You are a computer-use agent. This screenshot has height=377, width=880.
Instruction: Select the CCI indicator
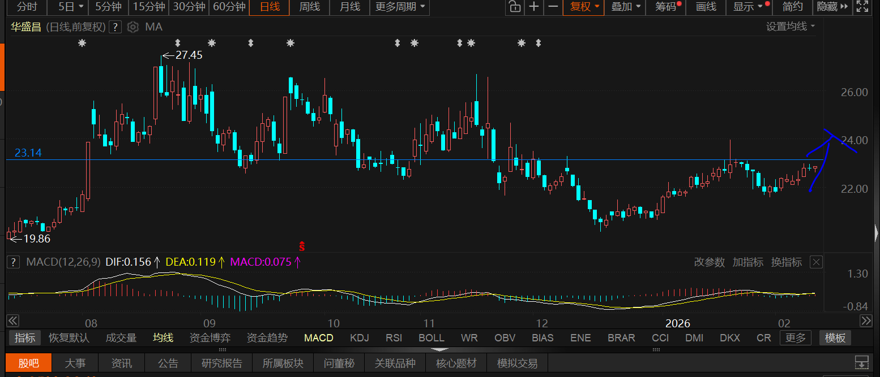click(x=660, y=338)
